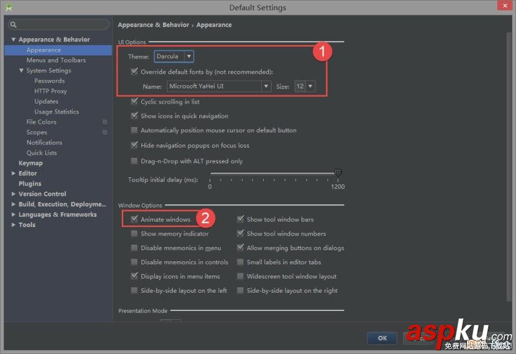Open Keymap settings page
The width and height of the screenshot is (516, 354).
tap(30, 163)
